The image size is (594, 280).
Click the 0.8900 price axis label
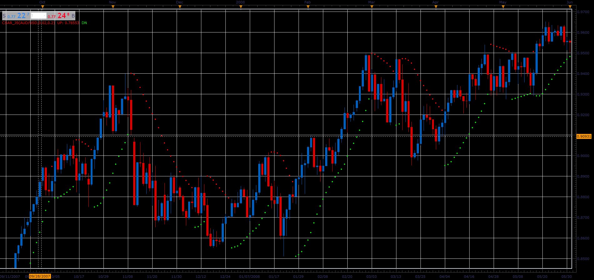pos(584,176)
